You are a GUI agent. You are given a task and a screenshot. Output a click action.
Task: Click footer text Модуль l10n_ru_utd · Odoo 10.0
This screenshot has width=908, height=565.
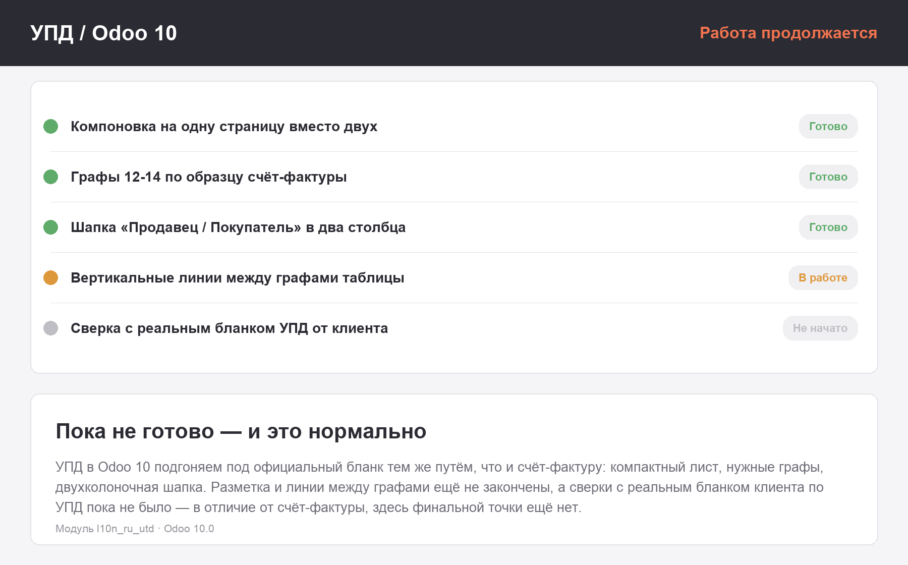click(x=135, y=529)
